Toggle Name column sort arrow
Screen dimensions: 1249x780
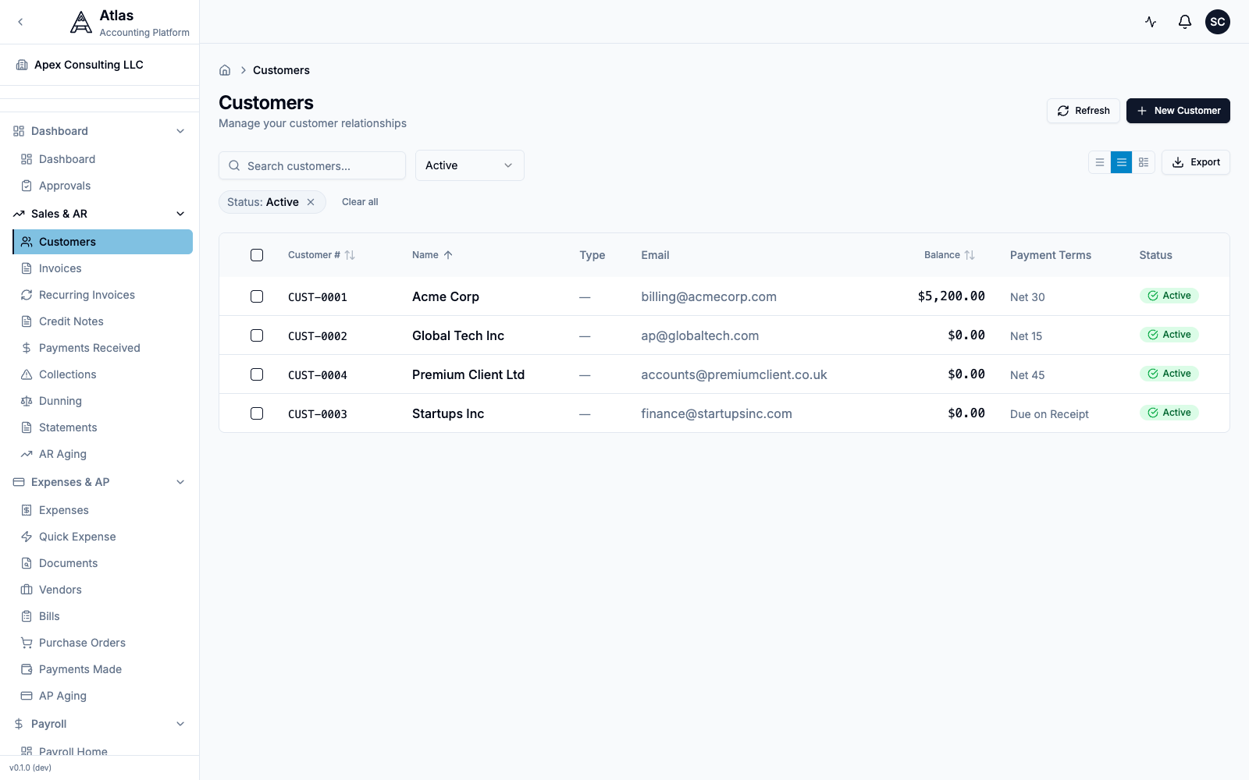pos(448,255)
